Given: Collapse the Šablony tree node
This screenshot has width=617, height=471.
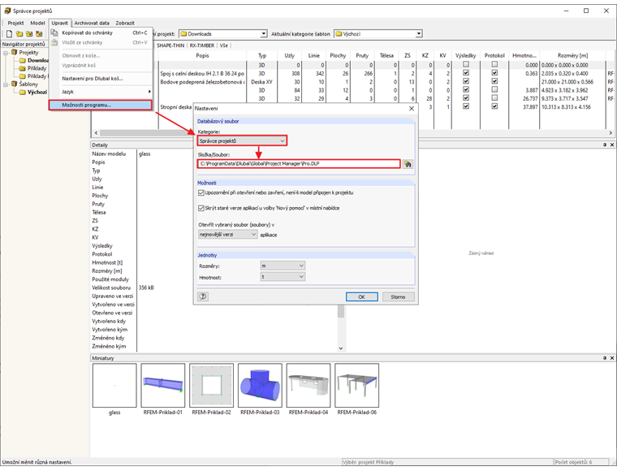Looking at the screenshot, I should (x=6, y=84).
